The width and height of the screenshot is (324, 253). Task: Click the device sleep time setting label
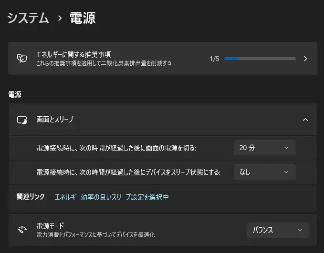pos(128,172)
